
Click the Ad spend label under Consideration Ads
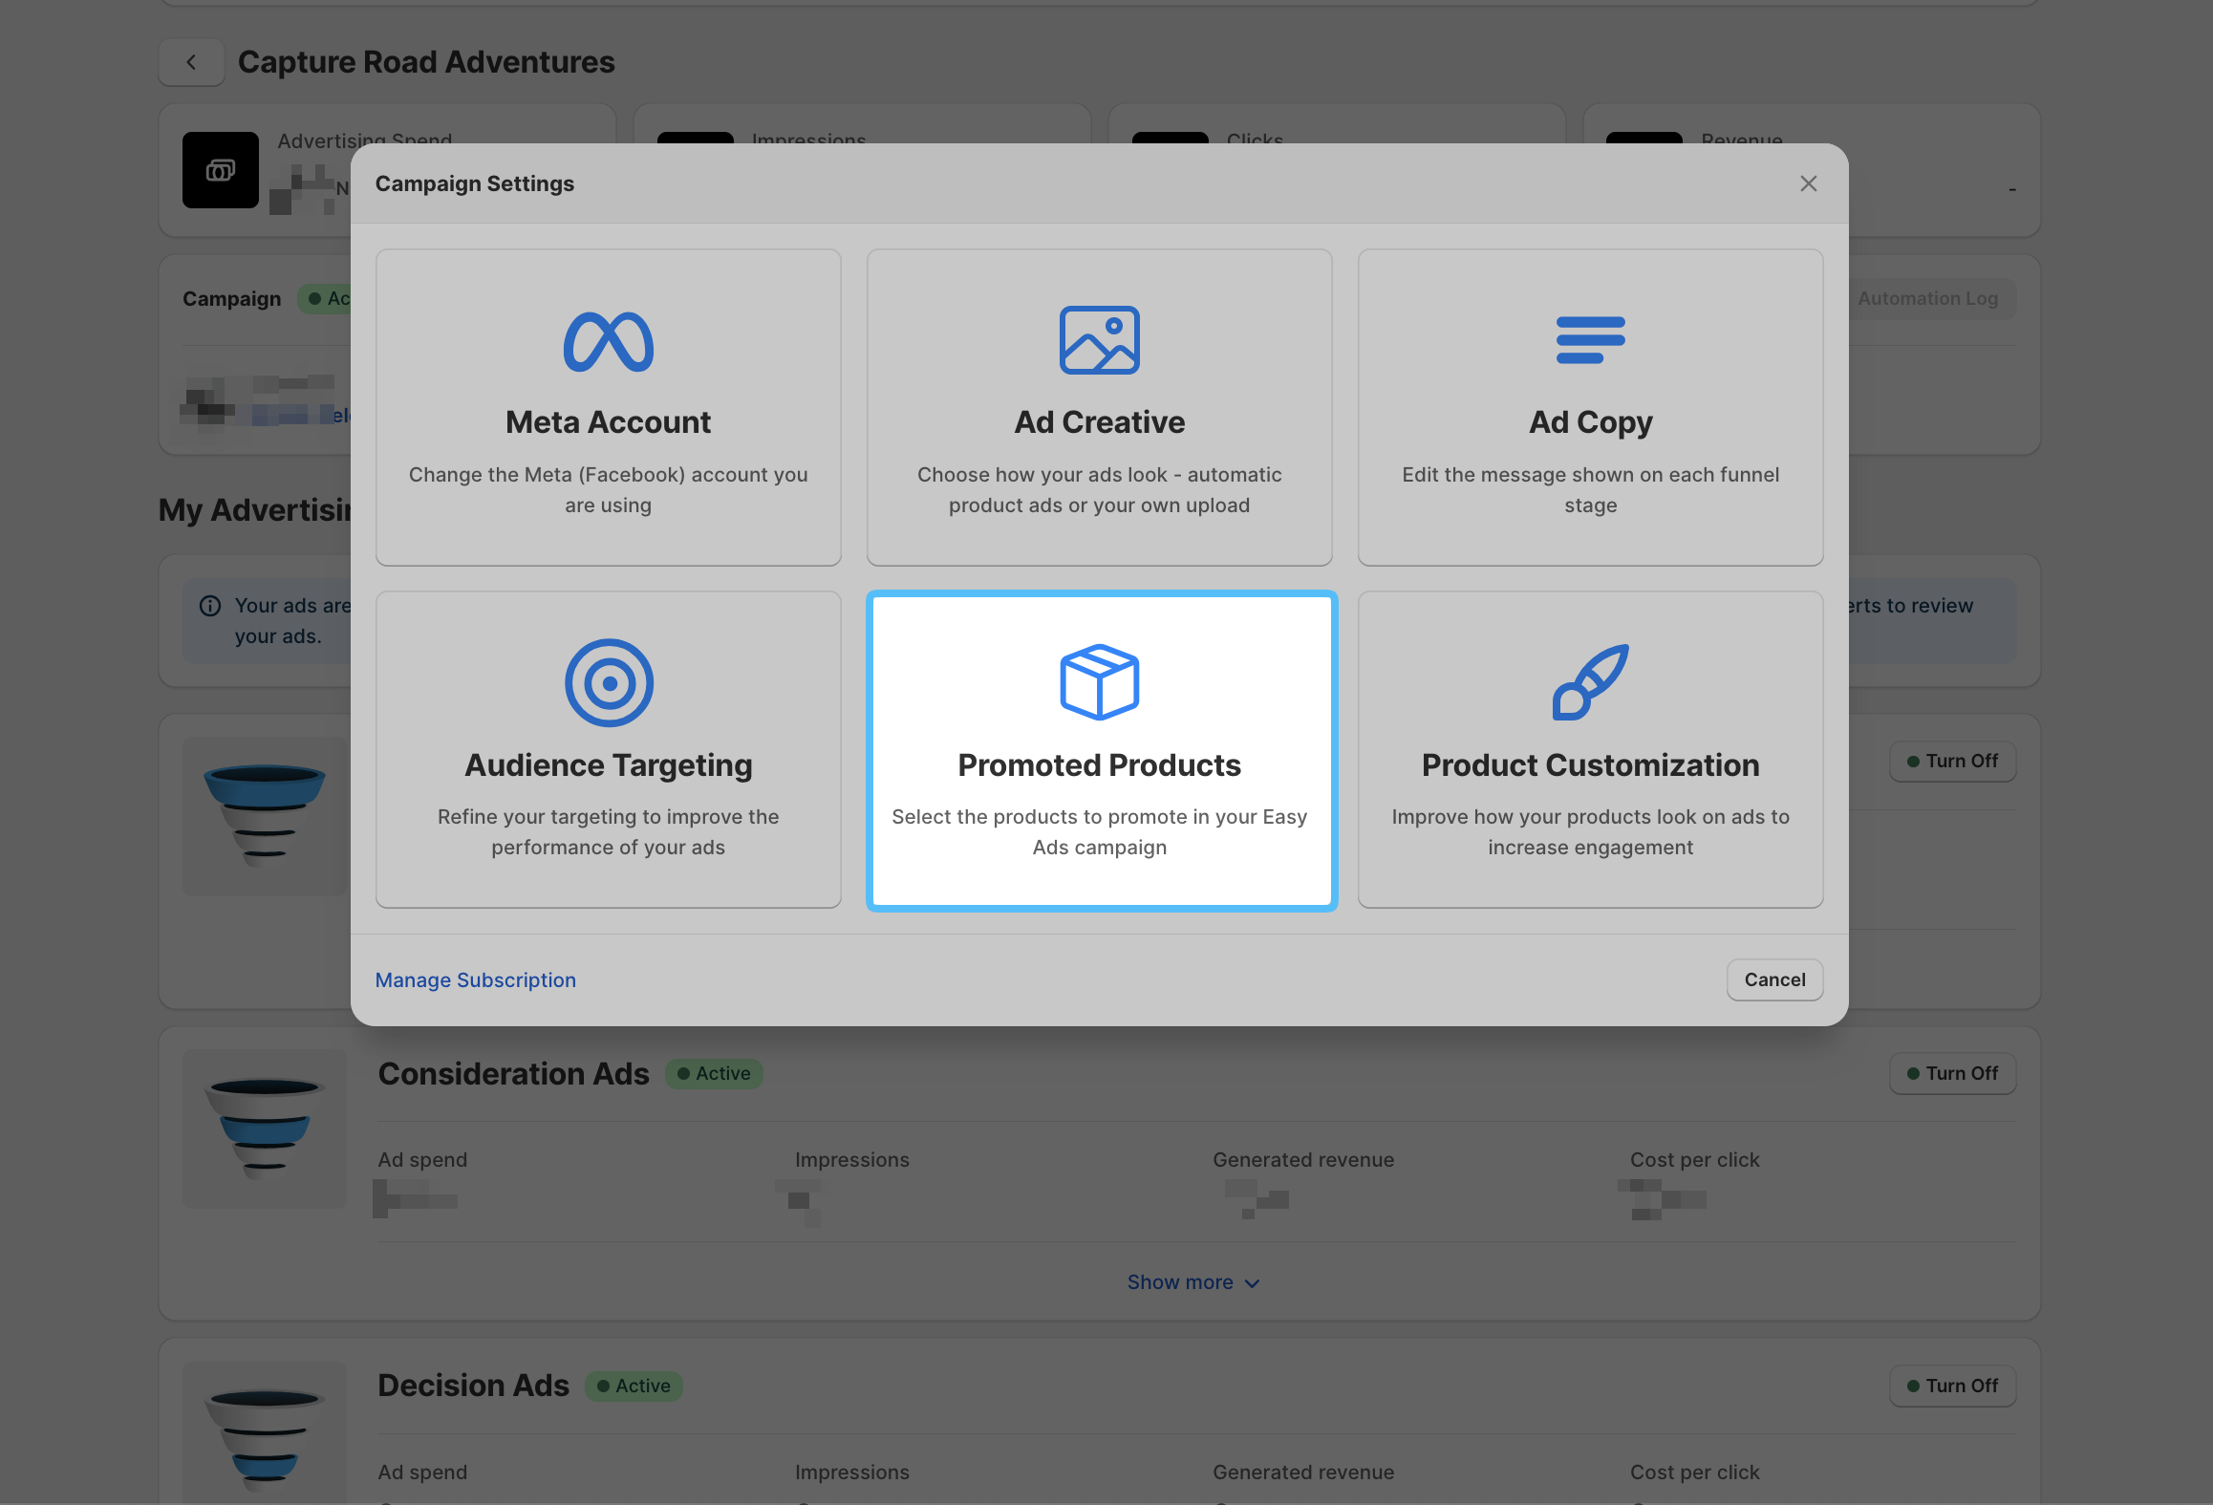point(422,1160)
